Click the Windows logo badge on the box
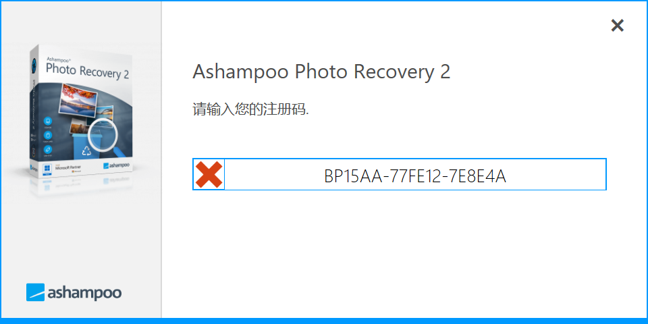 pos(47,169)
